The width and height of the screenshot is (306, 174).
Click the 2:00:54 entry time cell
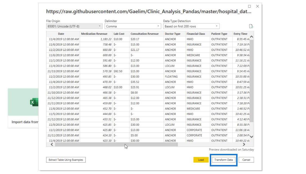241,135
